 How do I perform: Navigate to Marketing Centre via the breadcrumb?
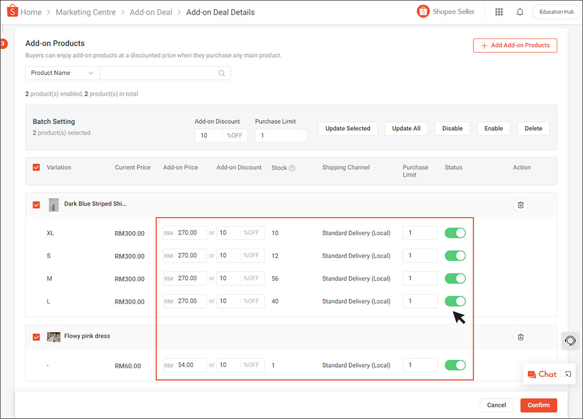(x=86, y=12)
